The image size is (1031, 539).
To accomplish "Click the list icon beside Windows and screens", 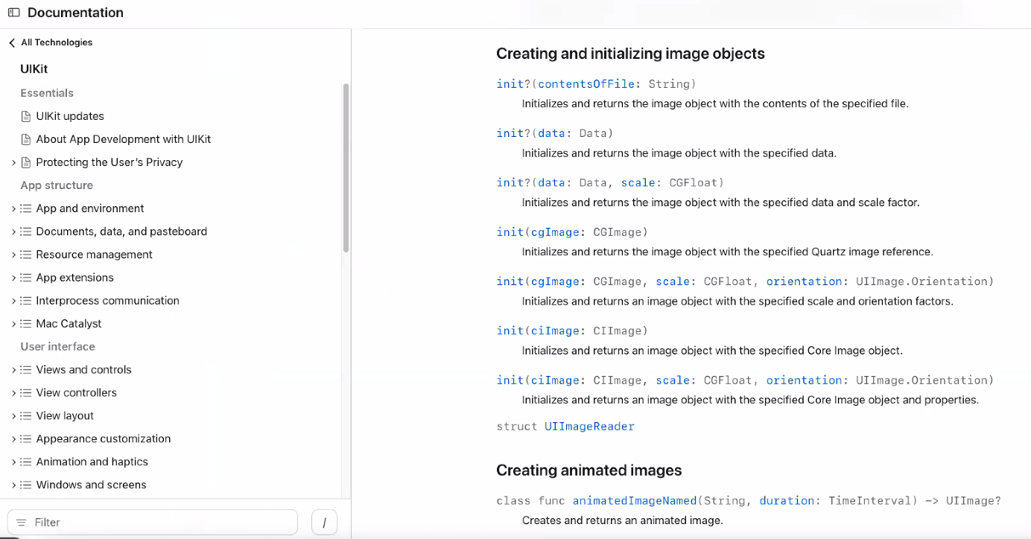I will (26, 485).
